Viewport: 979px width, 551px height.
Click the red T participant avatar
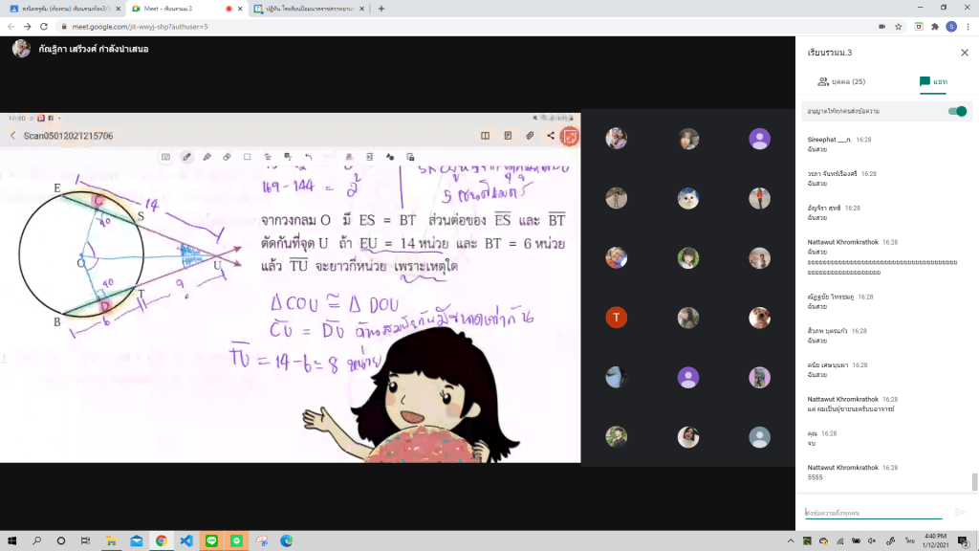[x=617, y=318]
